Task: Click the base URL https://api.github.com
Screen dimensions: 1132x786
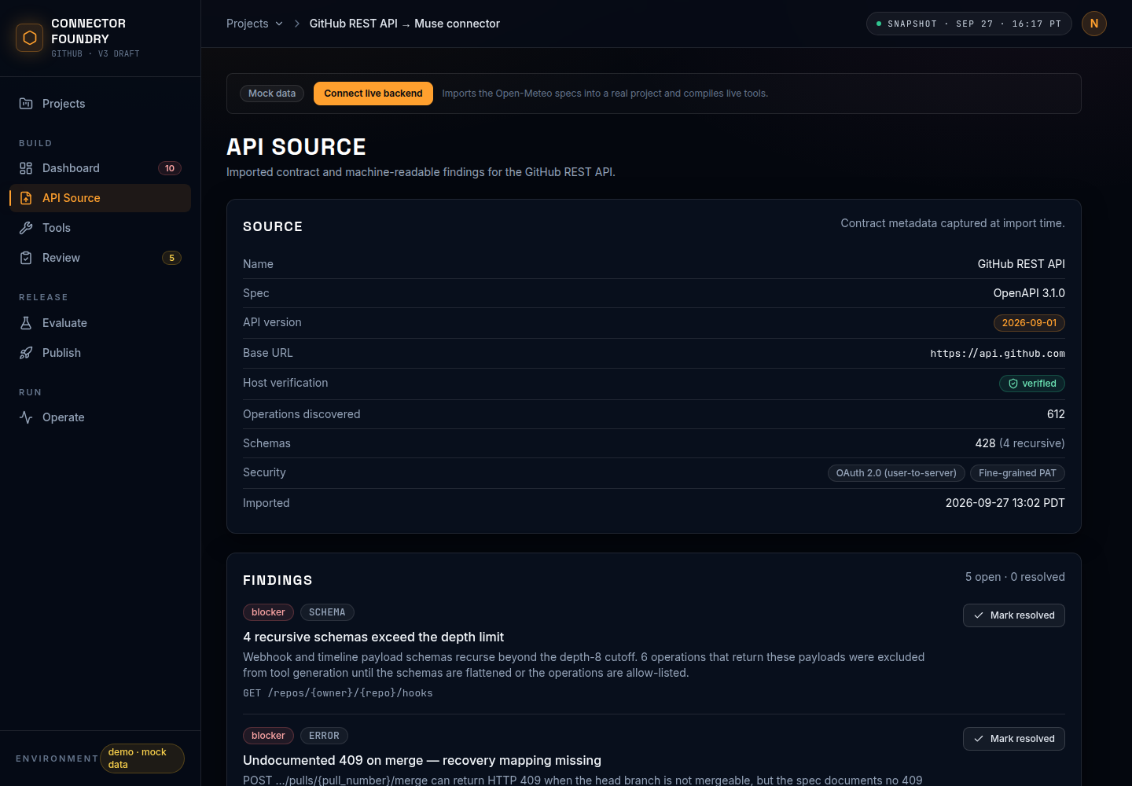Action: 998,354
